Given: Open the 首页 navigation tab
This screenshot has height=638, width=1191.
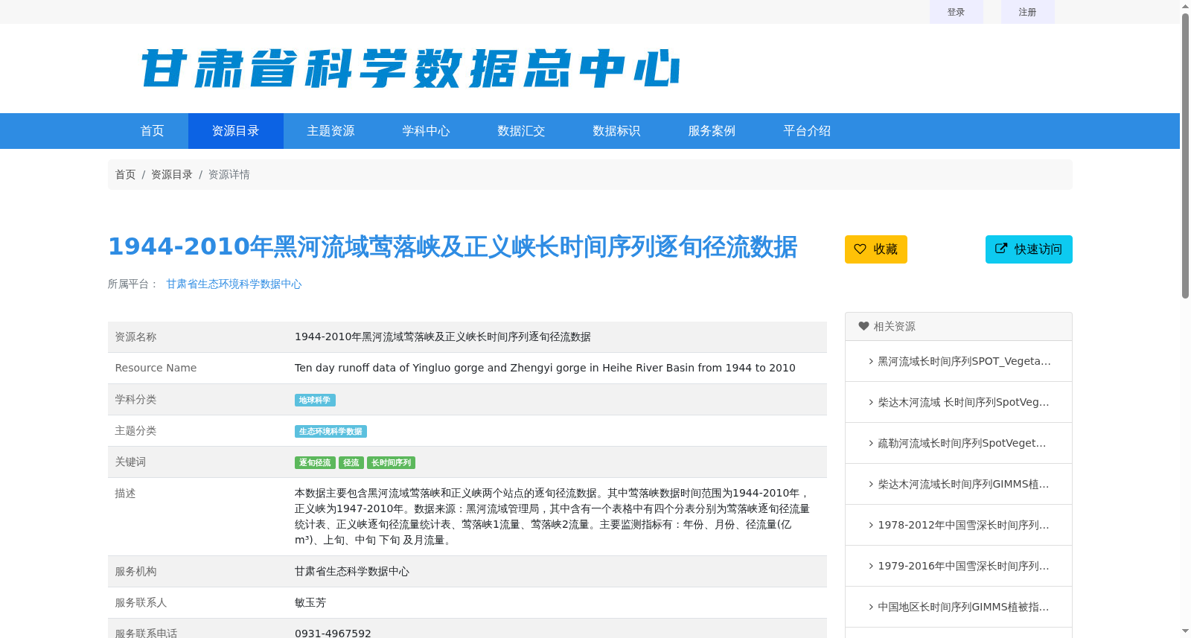Looking at the screenshot, I should pos(153,131).
